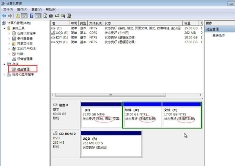Screen dimensions: 235x166
Task: Click the scrollbar right arrow
Action: tap(201, 95)
